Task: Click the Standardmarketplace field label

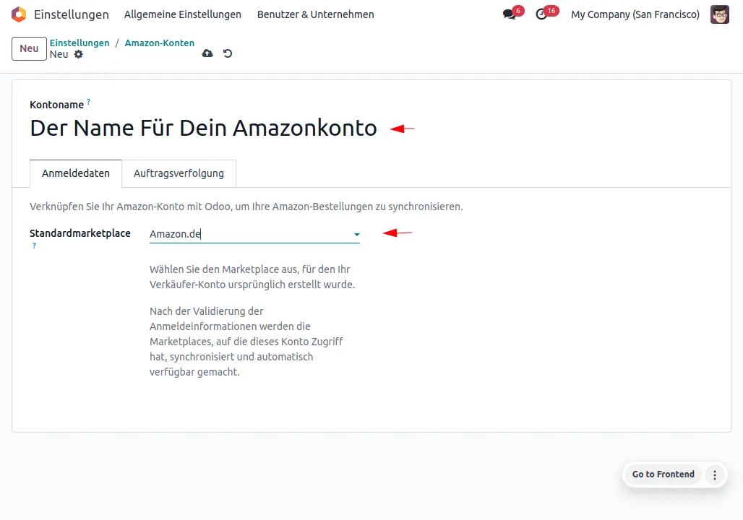Action: point(80,233)
